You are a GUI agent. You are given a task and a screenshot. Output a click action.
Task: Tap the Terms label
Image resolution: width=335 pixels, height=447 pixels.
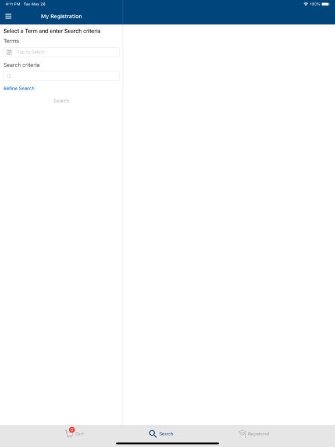[11, 41]
